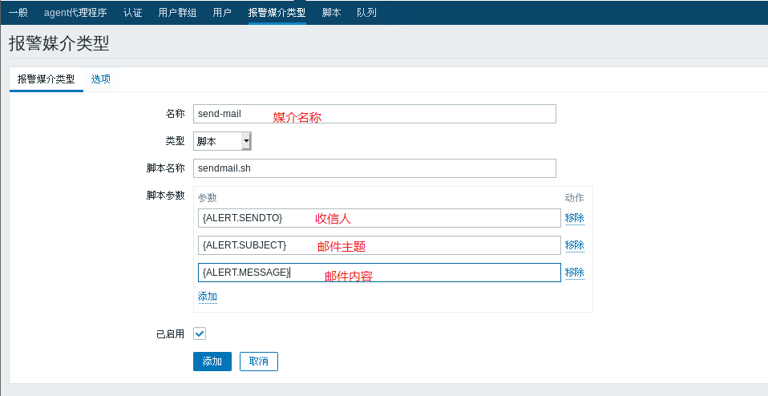Image resolution: width=768 pixels, height=396 pixels.
Task: Remove the {ALERT.MESSAGE} parameter row
Action: click(574, 273)
